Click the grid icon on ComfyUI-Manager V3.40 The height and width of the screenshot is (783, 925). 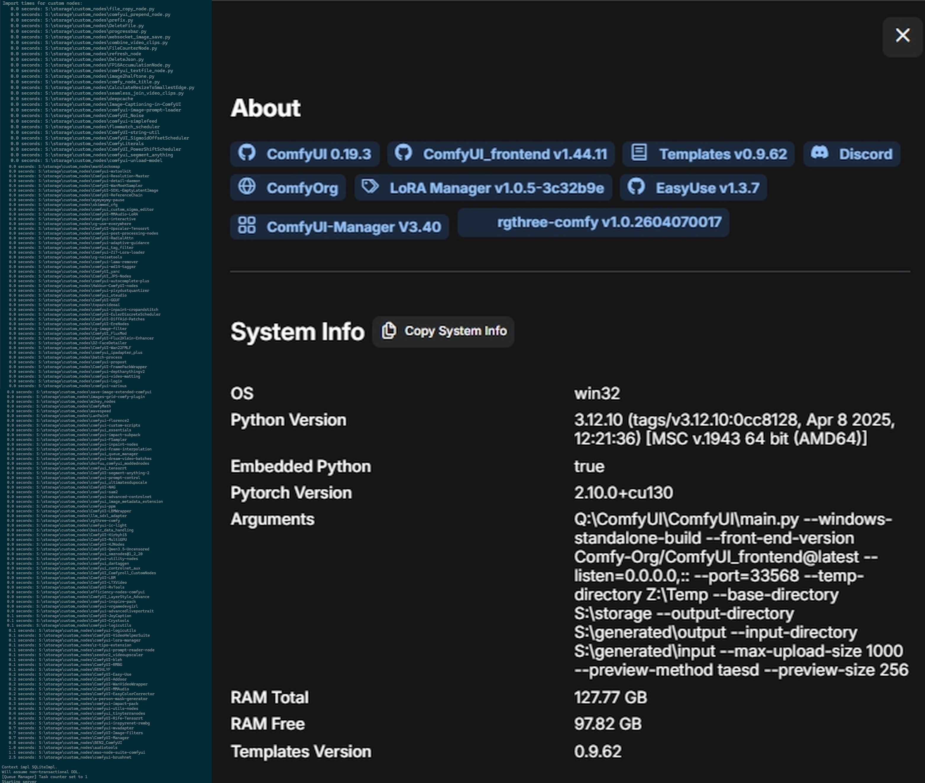tap(247, 226)
